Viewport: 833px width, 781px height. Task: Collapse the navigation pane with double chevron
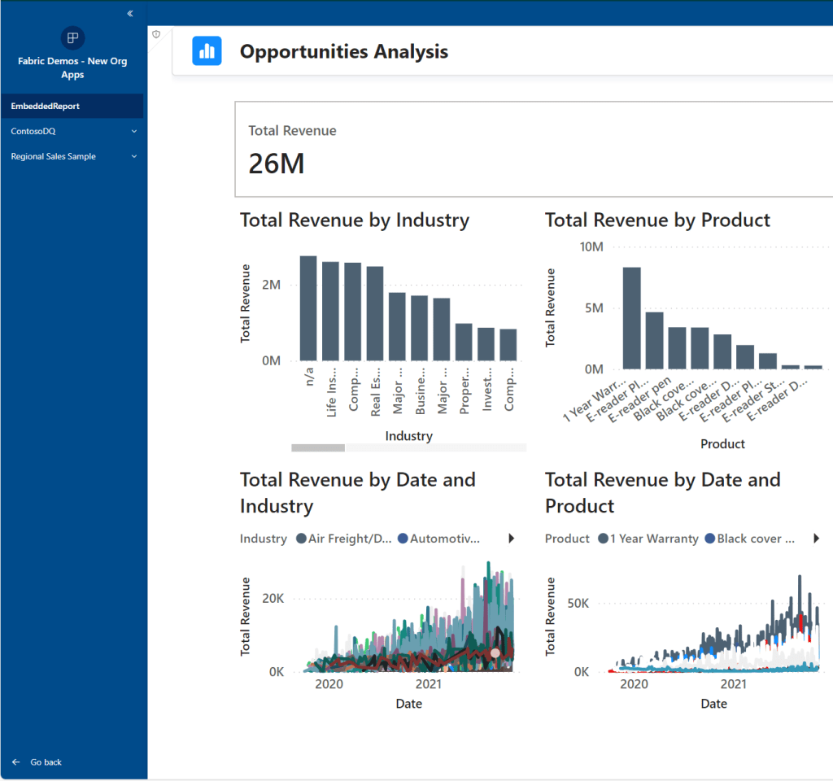[130, 14]
